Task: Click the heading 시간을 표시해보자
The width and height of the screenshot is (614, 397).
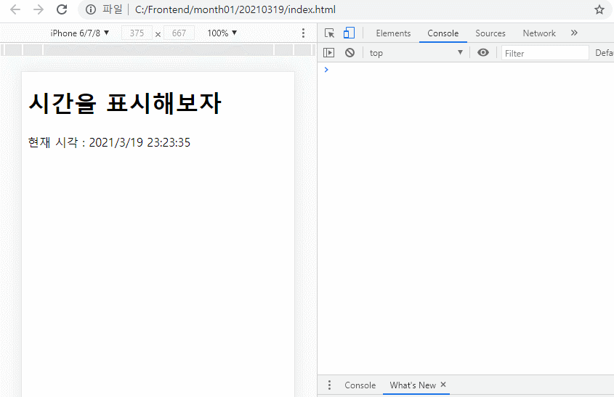Action: 125,103
